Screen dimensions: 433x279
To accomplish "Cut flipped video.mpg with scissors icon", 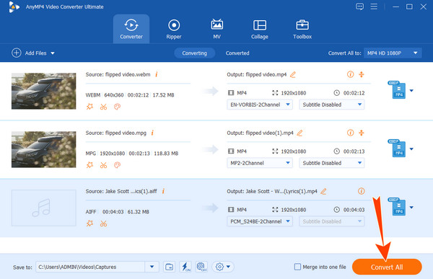I will point(103,165).
